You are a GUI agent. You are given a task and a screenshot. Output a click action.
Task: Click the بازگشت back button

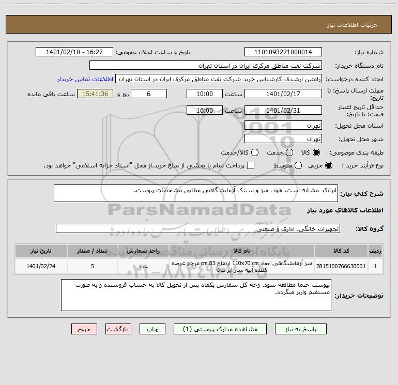click(x=118, y=329)
